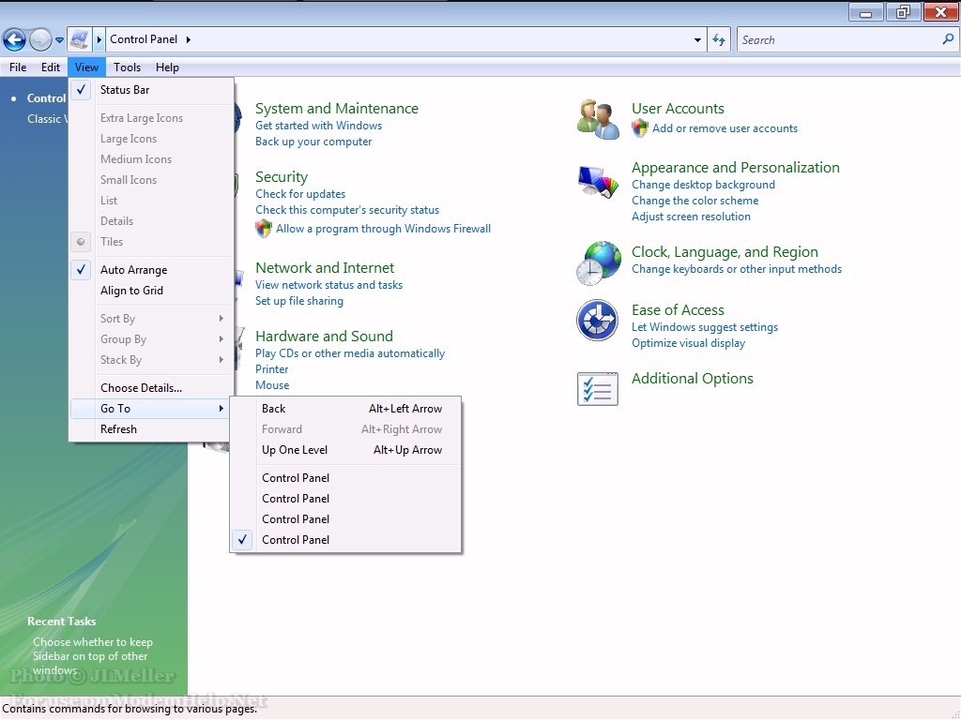Expand the address bar dropdown arrow
961x720 pixels.
click(697, 39)
